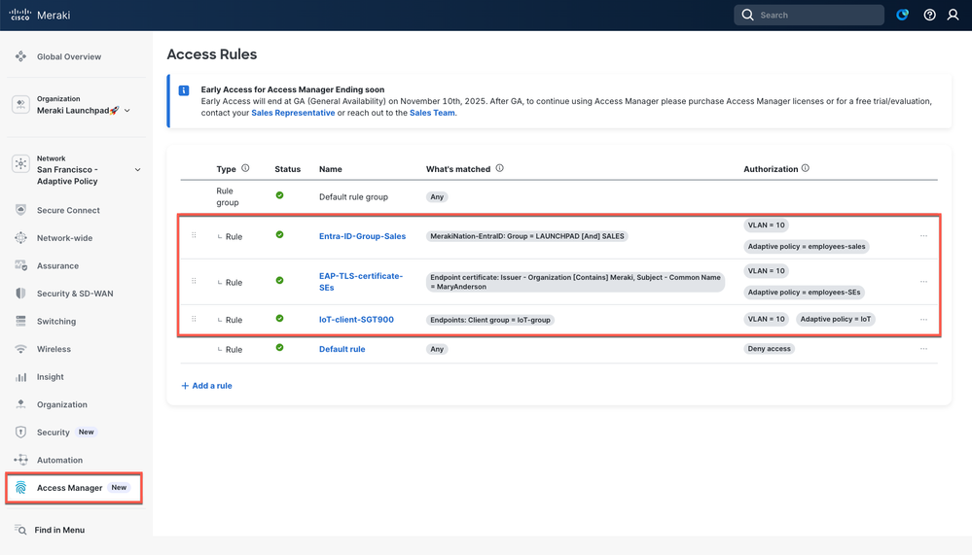Click info icon beside Authorization header
The width and height of the screenshot is (972, 555).
(x=805, y=168)
